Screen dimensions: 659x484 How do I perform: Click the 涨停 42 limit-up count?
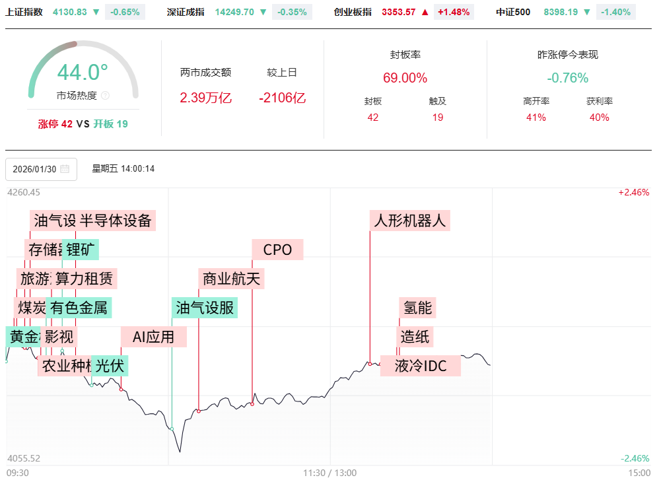55,123
